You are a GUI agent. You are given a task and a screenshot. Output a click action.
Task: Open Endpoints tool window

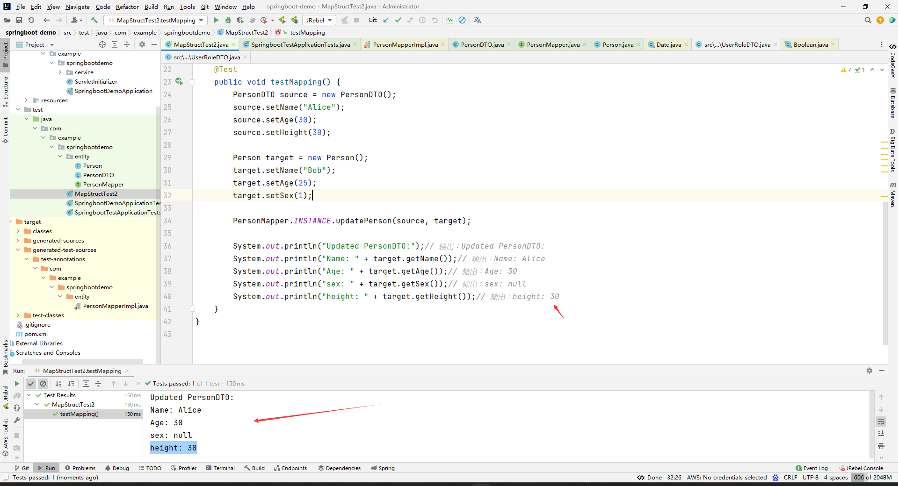click(290, 468)
